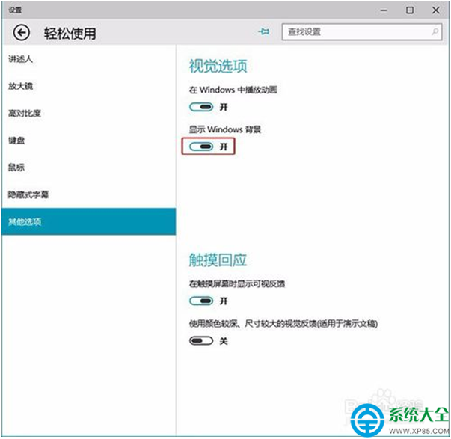
Task: Toggle 在 Windows 中播放动画 switch
Action: pos(201,107)
